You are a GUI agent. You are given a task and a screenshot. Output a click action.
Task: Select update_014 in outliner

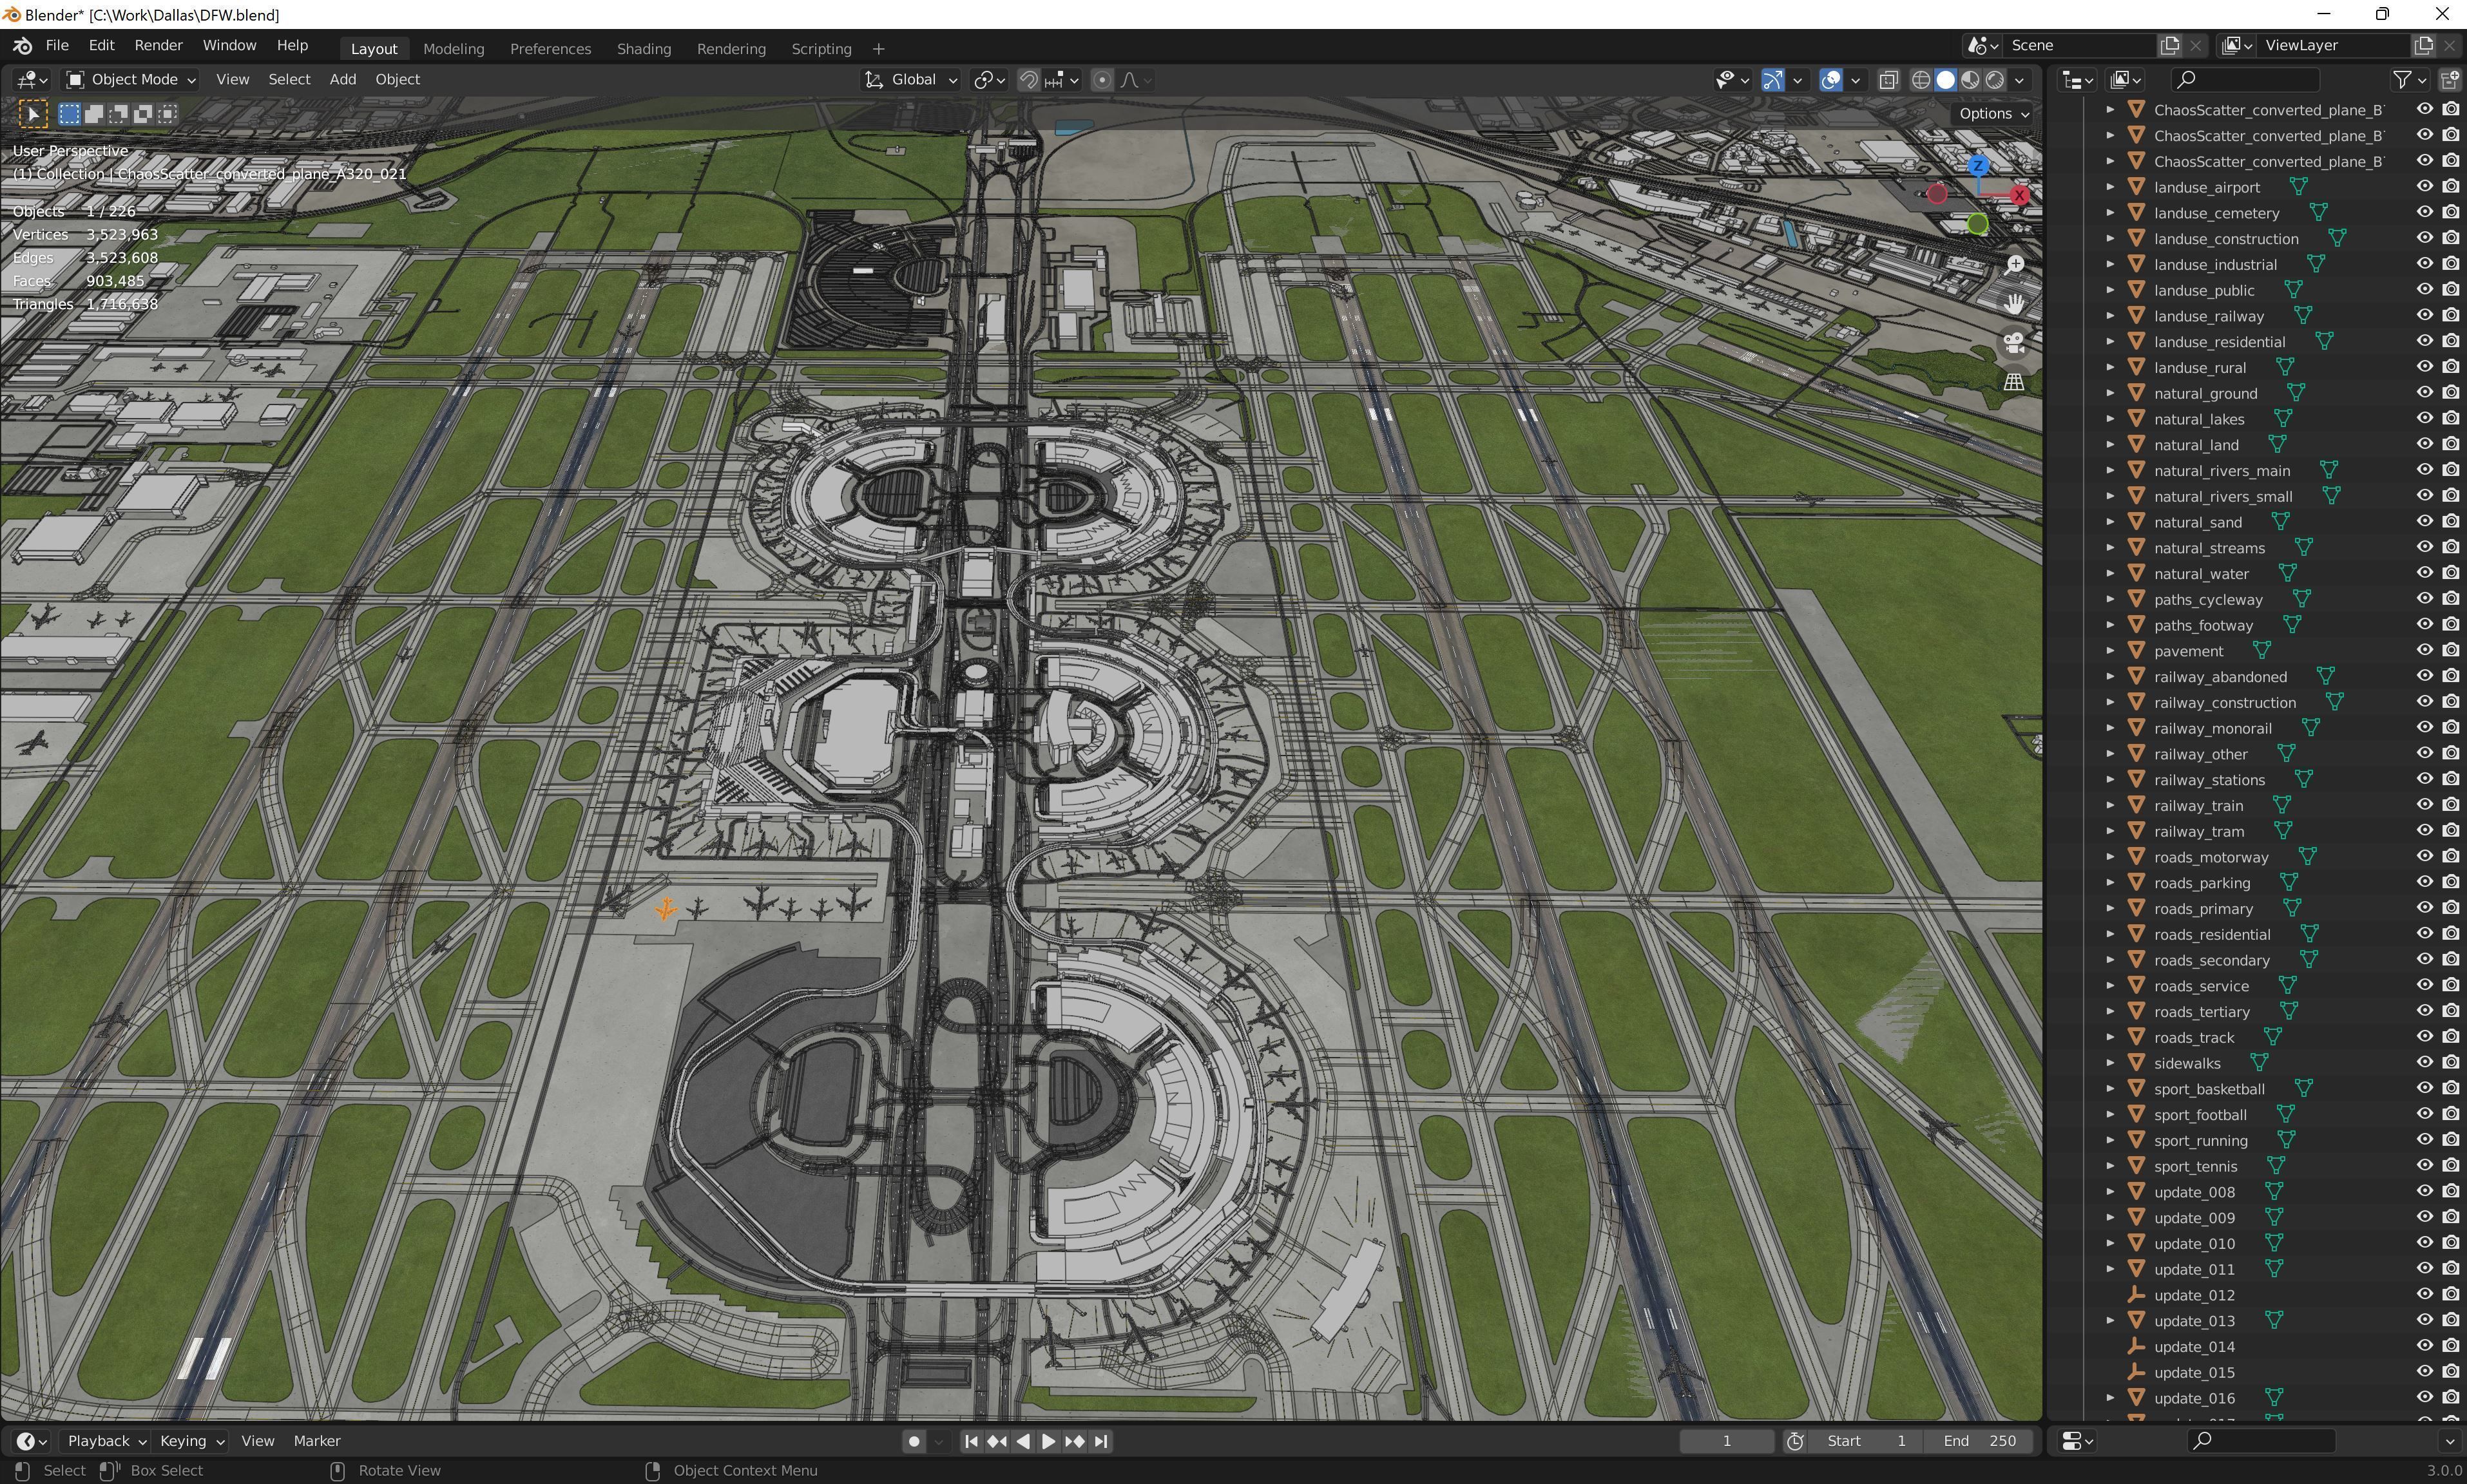tap(2194, 1347)
